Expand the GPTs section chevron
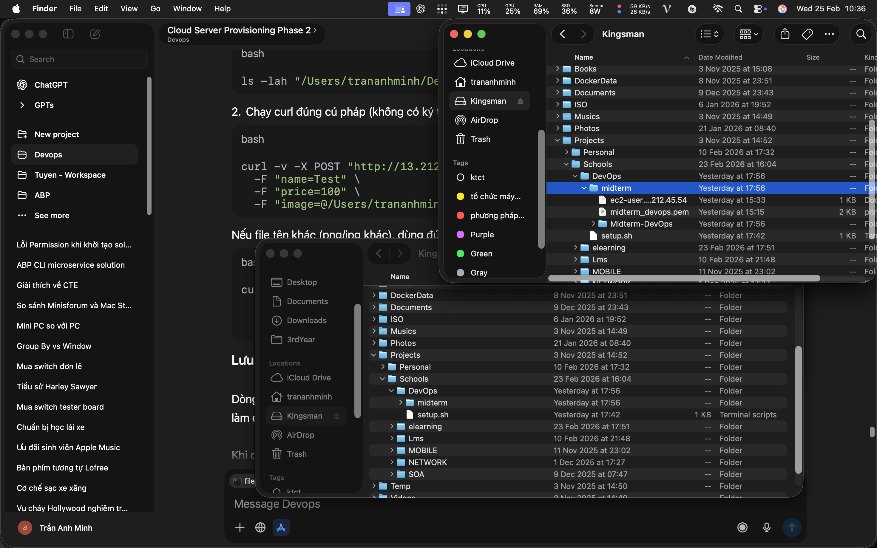877x548 pixels. (22, 105)
